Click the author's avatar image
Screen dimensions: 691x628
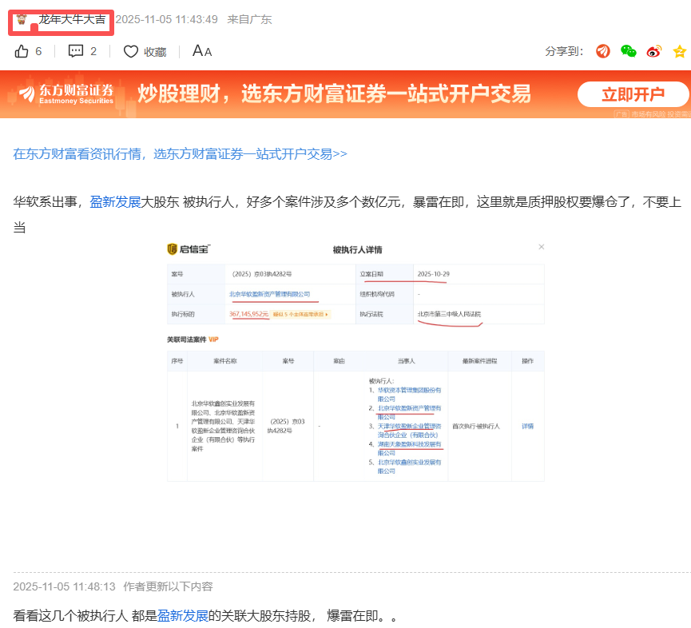click(22, 19)
